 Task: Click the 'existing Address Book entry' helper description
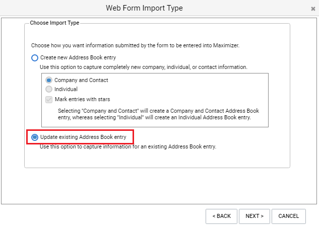point(128,146)
